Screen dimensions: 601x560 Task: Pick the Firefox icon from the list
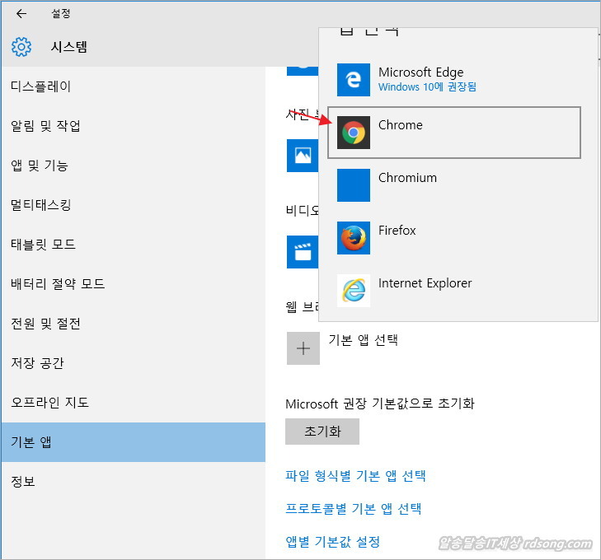point(354,238)
